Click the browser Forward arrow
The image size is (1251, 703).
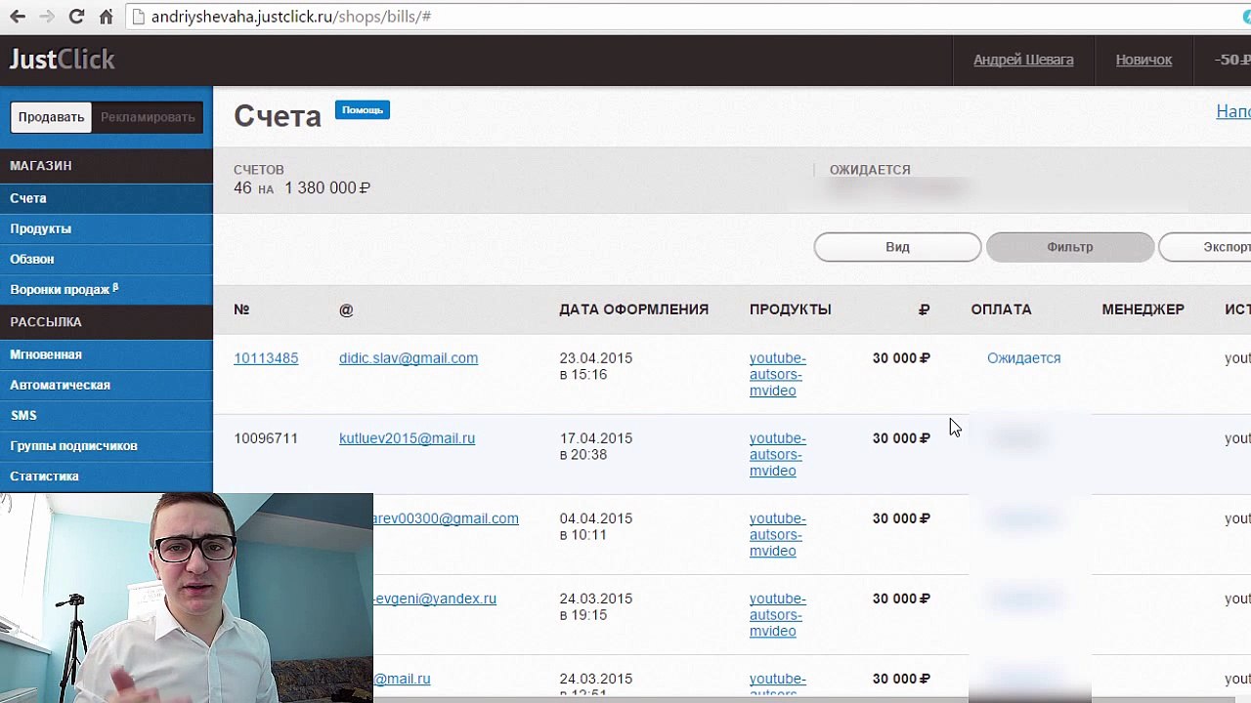click(x=47, y=17)
